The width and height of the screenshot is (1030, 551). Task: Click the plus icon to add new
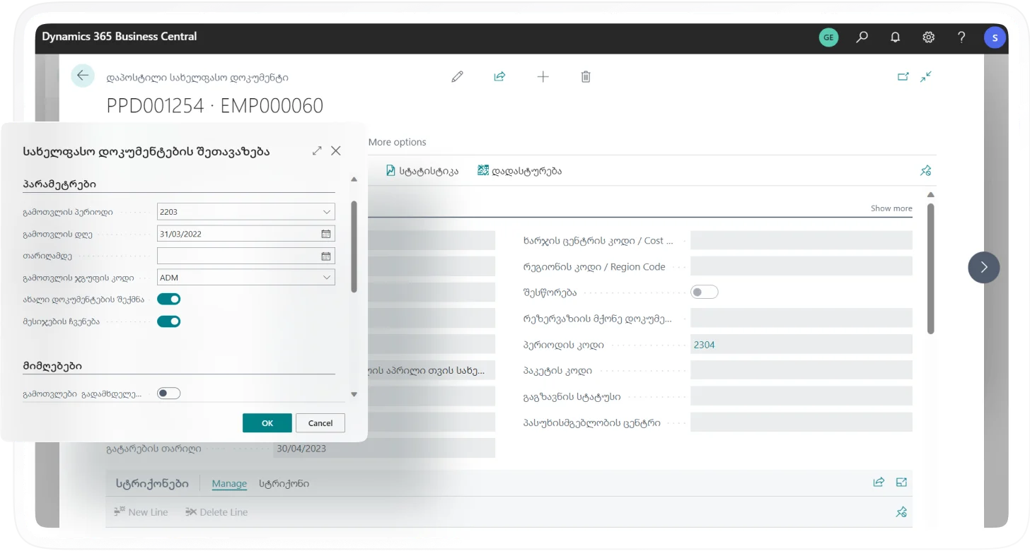pyautogui.click(x=543, y=76)
